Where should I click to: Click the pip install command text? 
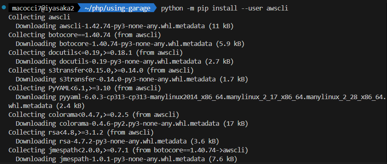click(224, 8)
